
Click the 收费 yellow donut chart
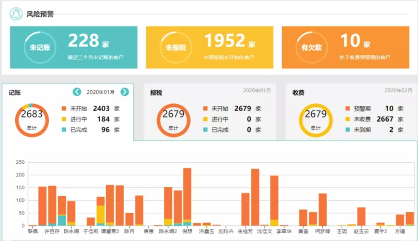coord(316,120)
